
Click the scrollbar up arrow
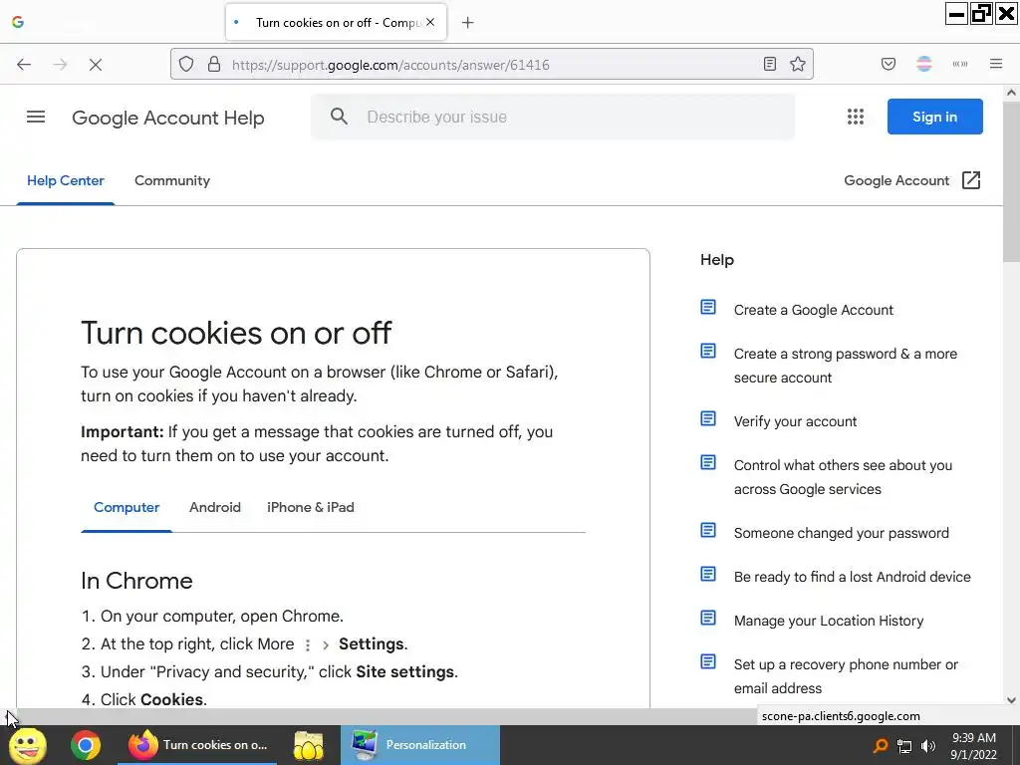pos(1011,93)
